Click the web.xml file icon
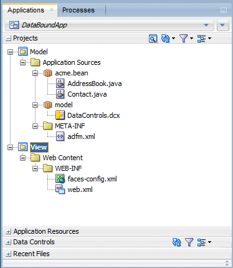 [x=60, y=189]
